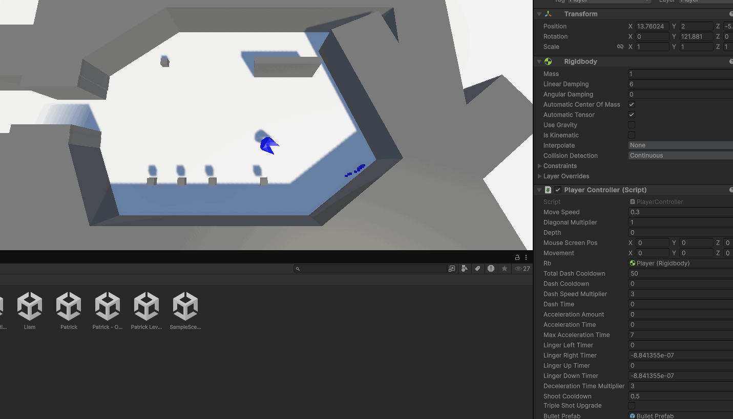
Task: Enable Triple Shot Upgrade checkbox
Action: (x=632, y=406)
